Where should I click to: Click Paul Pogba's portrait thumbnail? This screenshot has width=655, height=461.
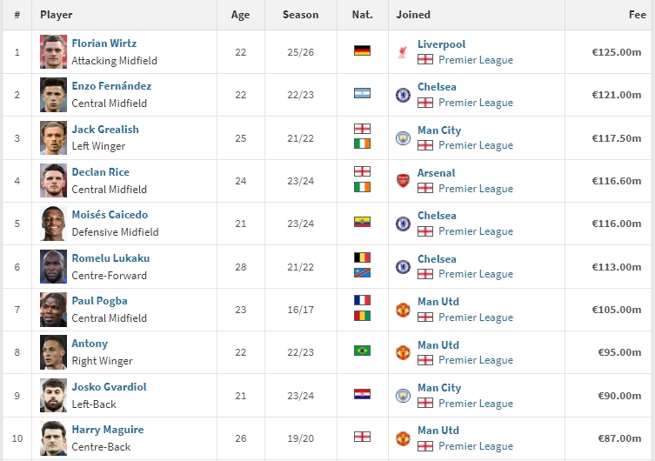[53, 310]
